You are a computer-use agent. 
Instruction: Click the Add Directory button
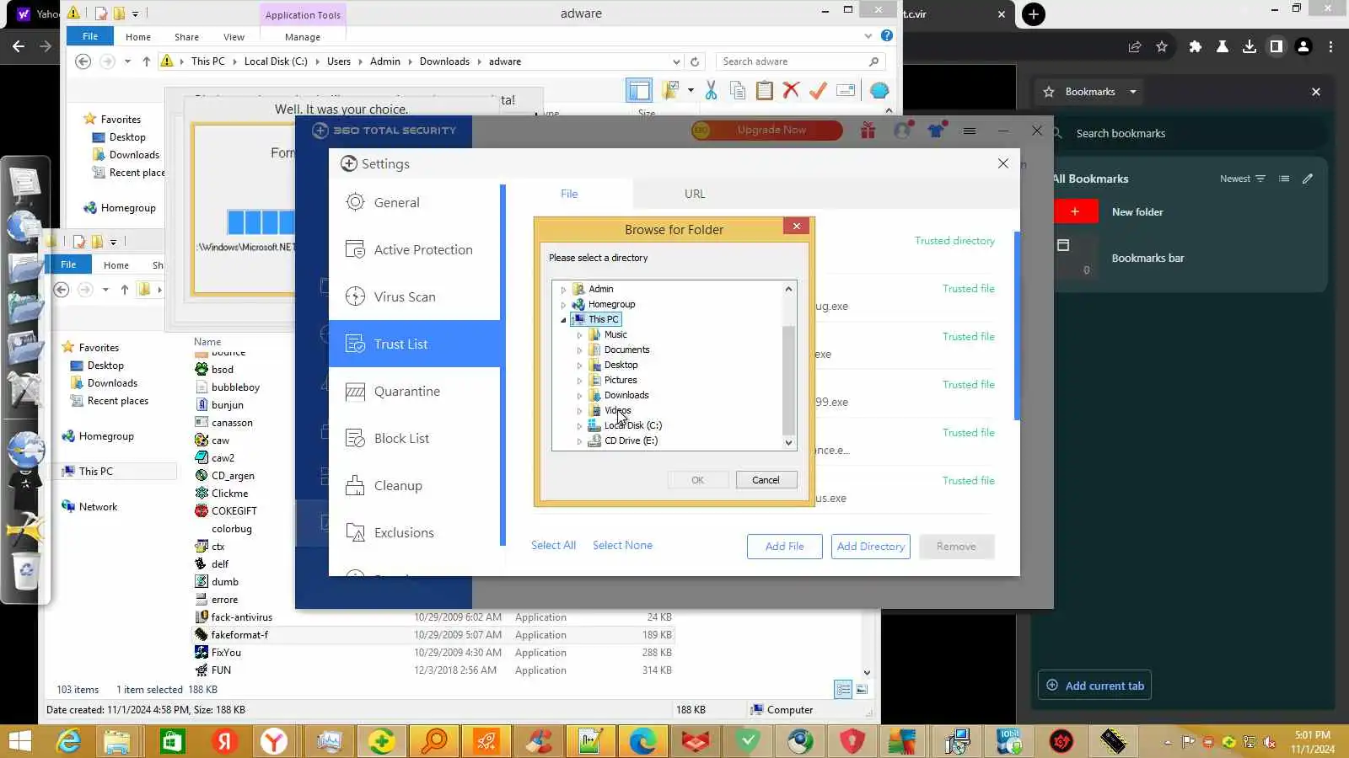(x=870, y=547)
